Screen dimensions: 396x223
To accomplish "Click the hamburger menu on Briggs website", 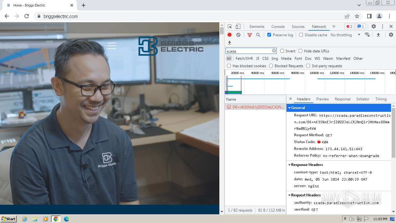I will [x=112, y=46].
